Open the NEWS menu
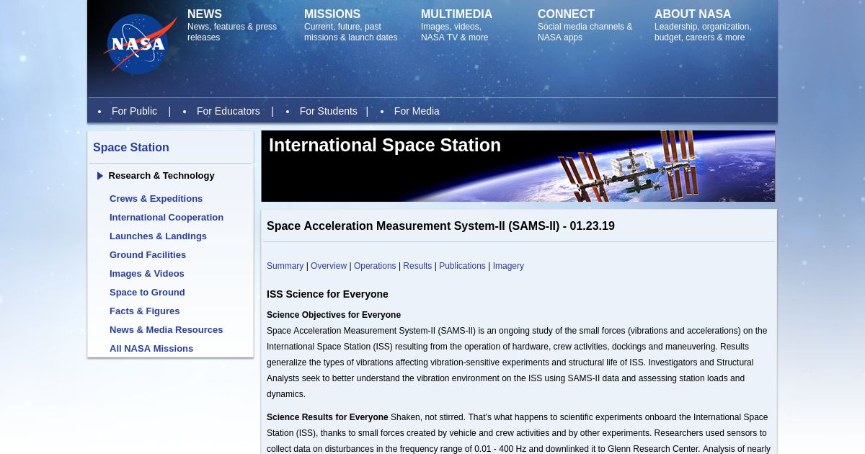 pyautogui.click(x=205, y=14)
